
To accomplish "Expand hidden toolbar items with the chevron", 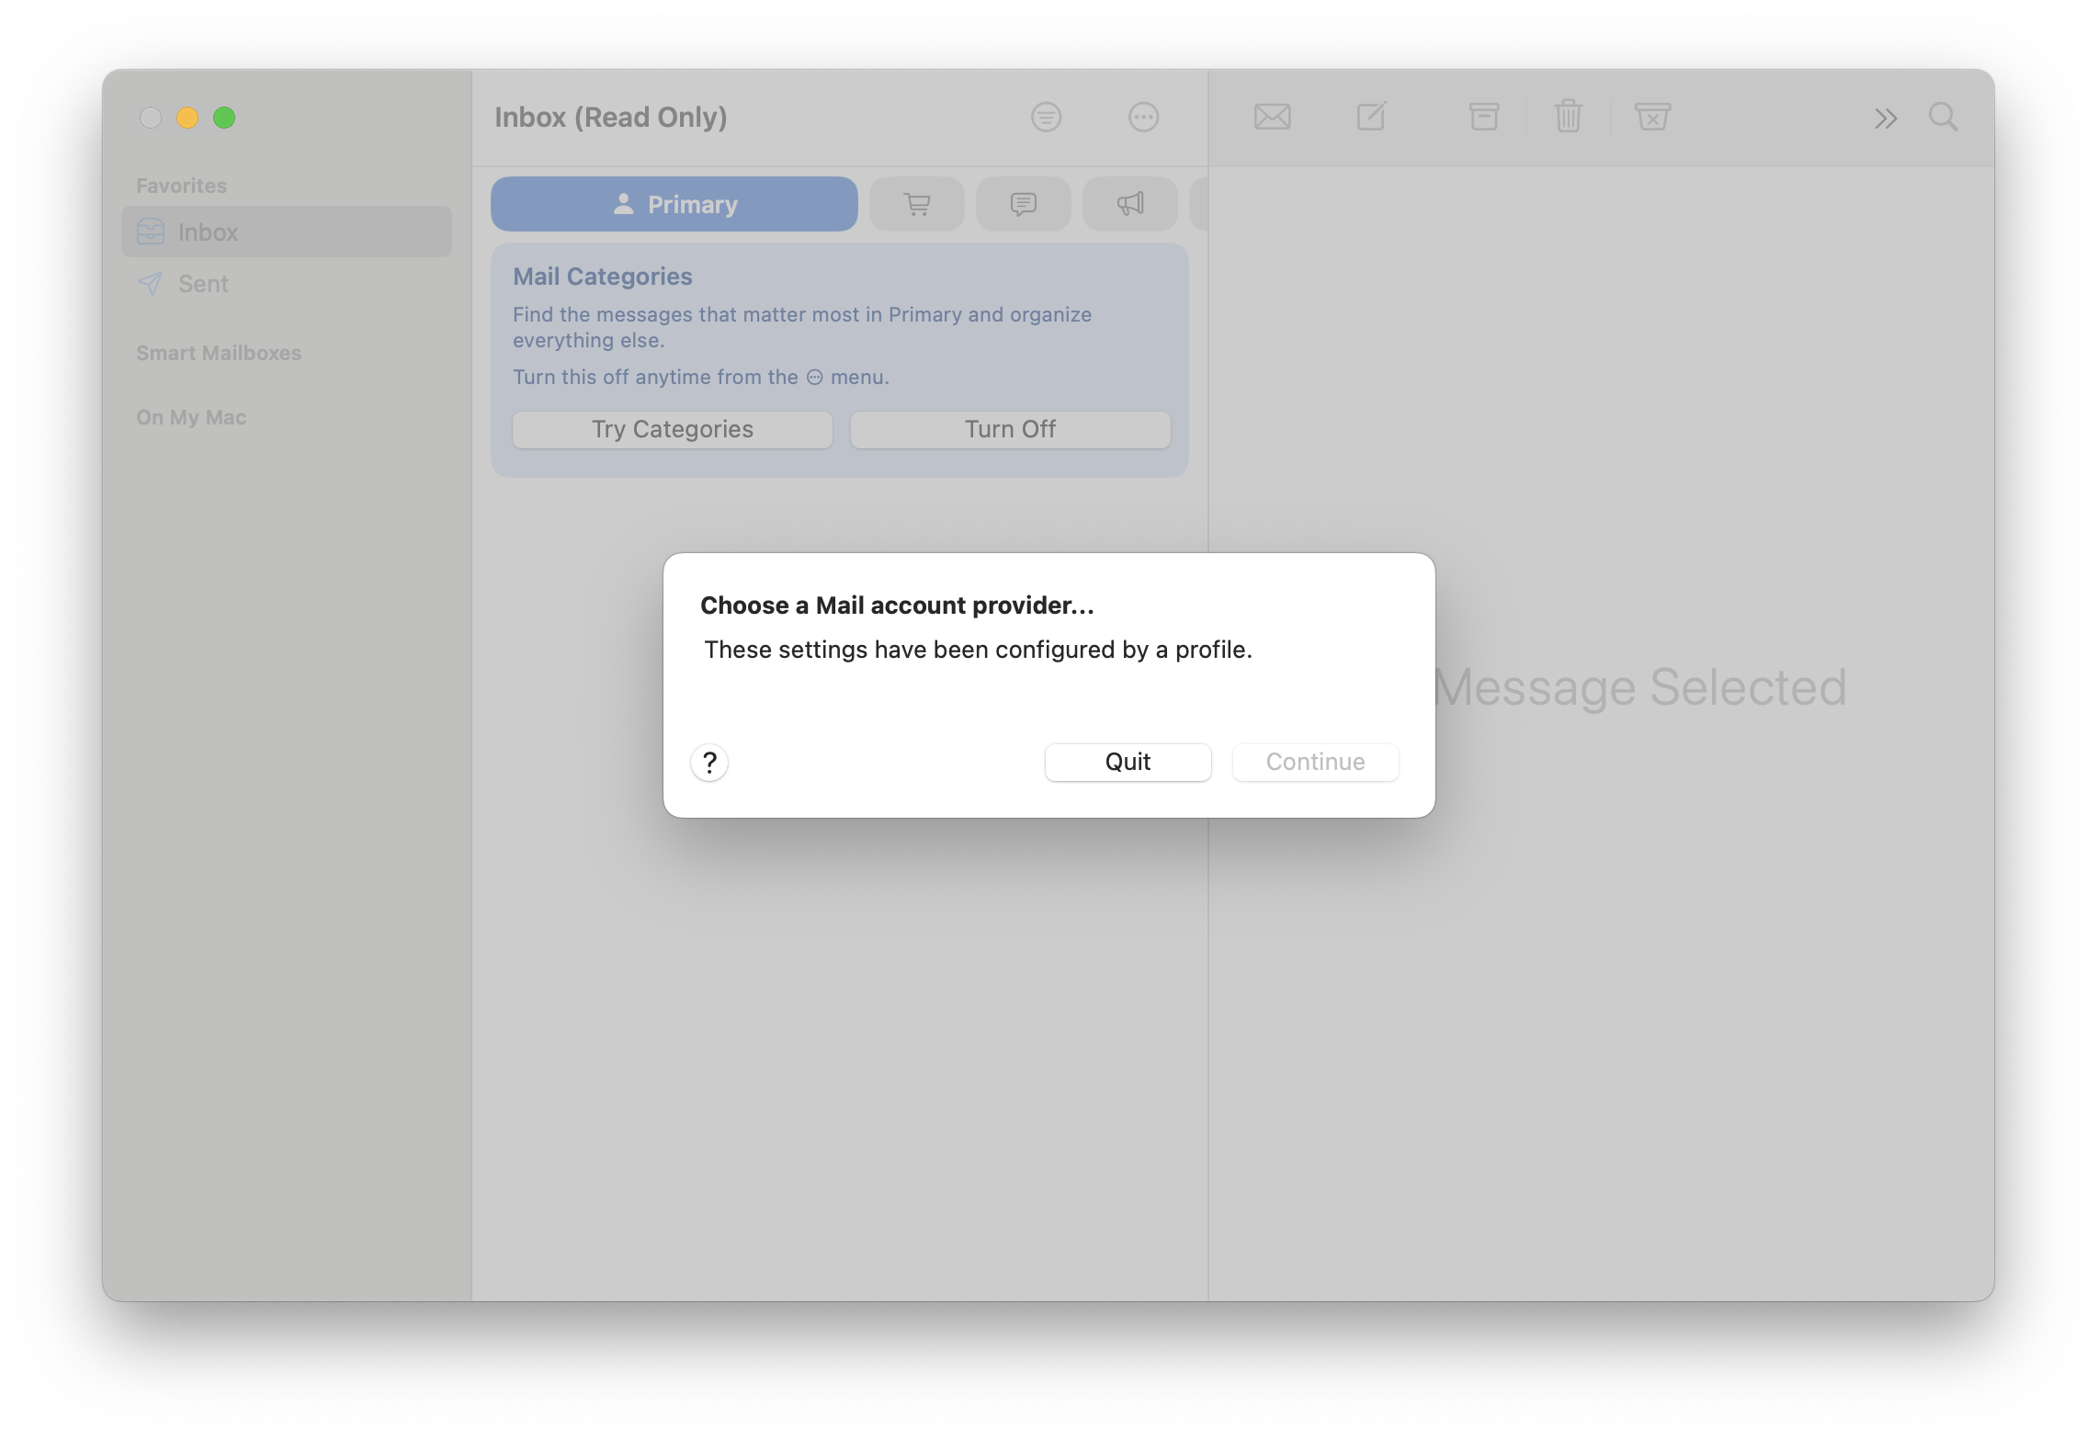I will 1886,119.
